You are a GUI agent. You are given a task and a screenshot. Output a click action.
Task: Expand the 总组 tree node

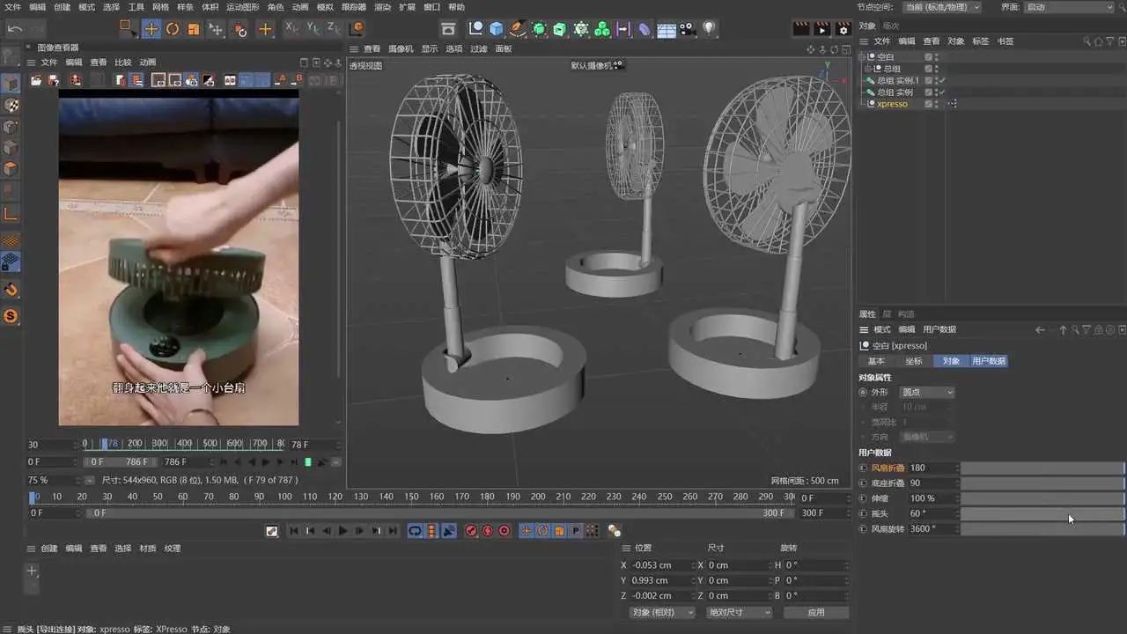click(x=866, y=69)
